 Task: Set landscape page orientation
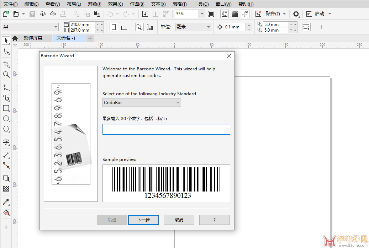click(124, 27)
